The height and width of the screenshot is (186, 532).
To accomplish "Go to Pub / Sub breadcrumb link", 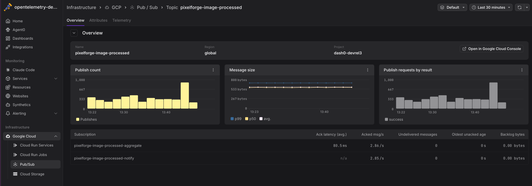I will [147, 7].
